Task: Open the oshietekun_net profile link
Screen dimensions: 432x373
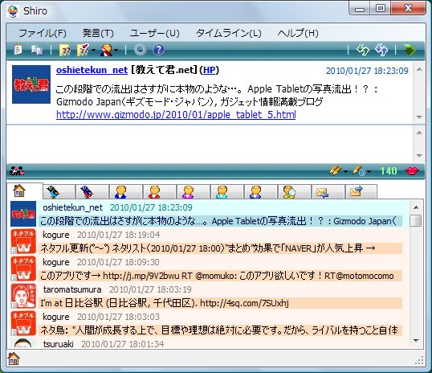Action: tap(92, 70)
